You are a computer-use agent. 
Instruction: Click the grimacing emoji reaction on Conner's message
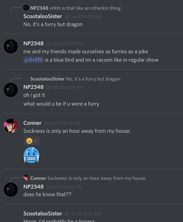coord(32,141)
